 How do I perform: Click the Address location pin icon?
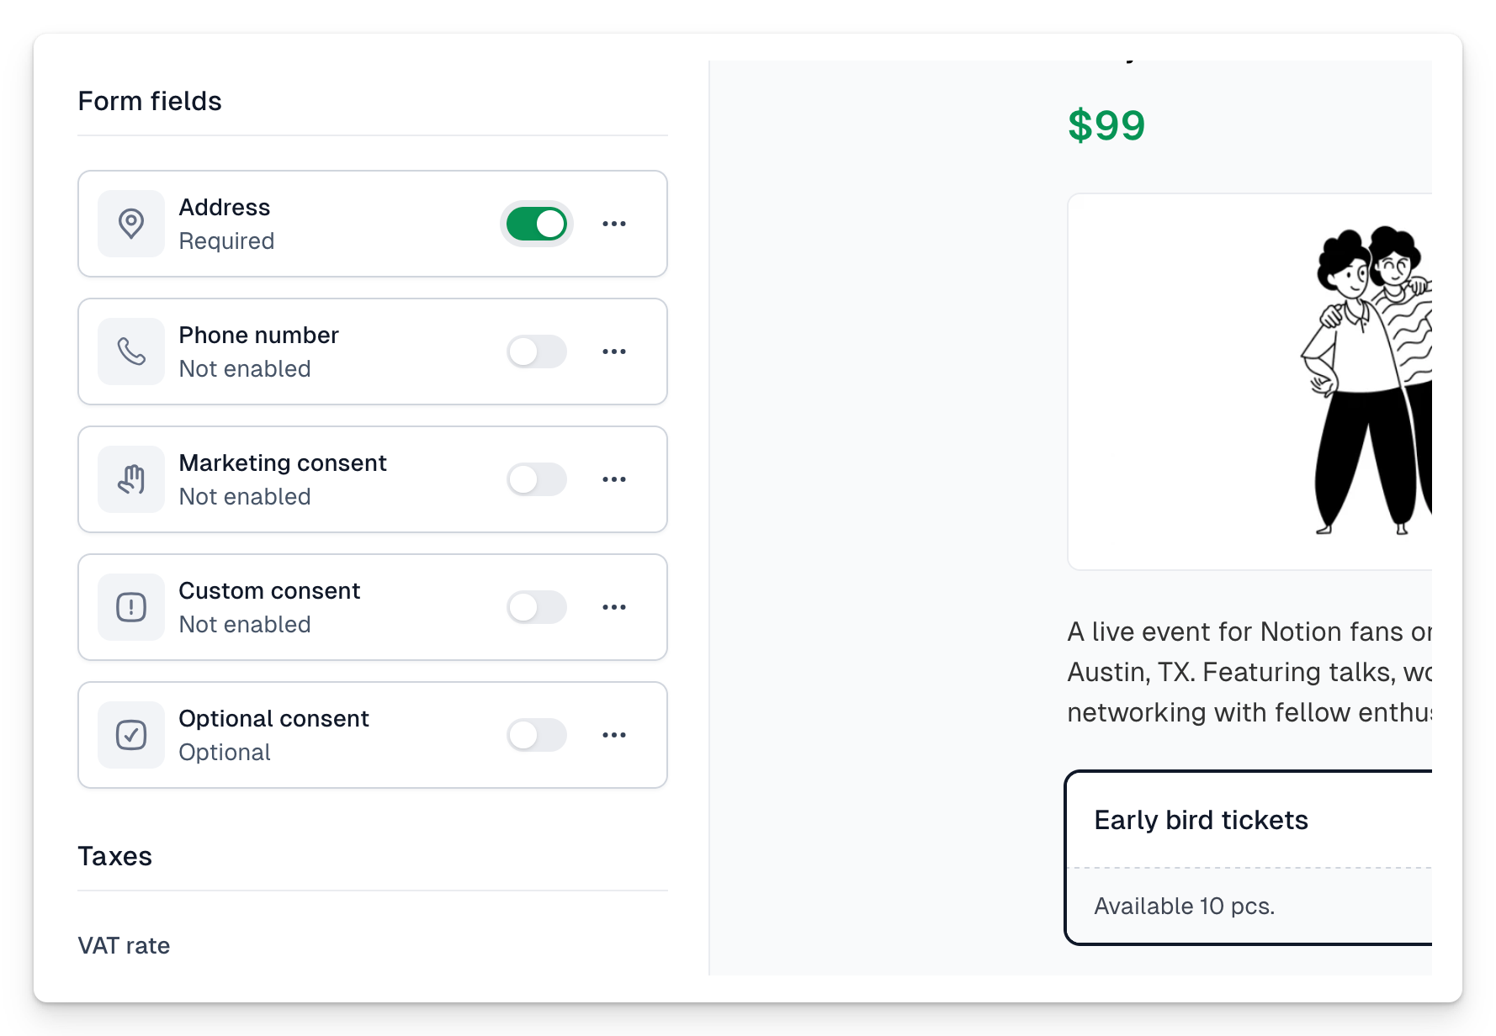tap(131, 224)
